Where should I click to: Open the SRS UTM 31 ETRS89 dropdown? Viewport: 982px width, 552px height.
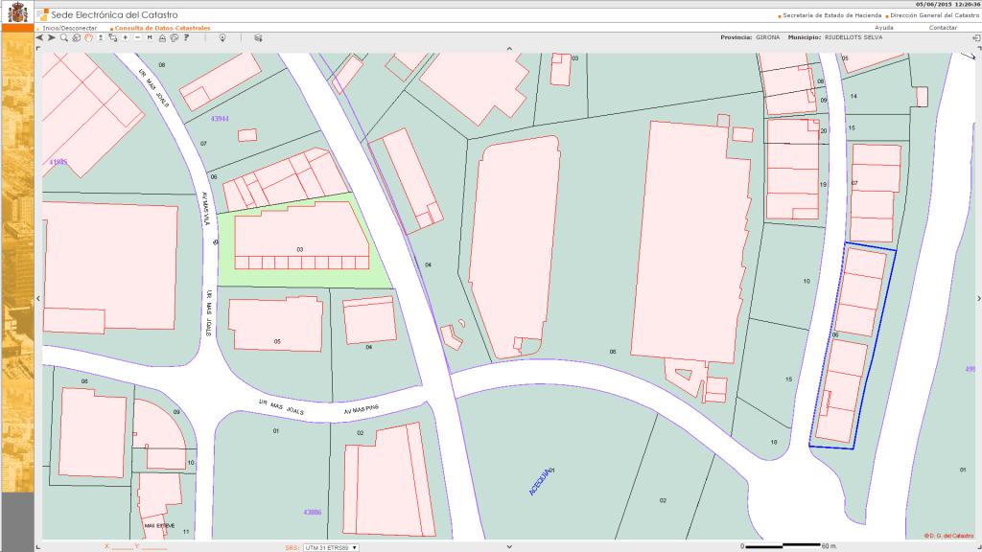coord(331,547)
